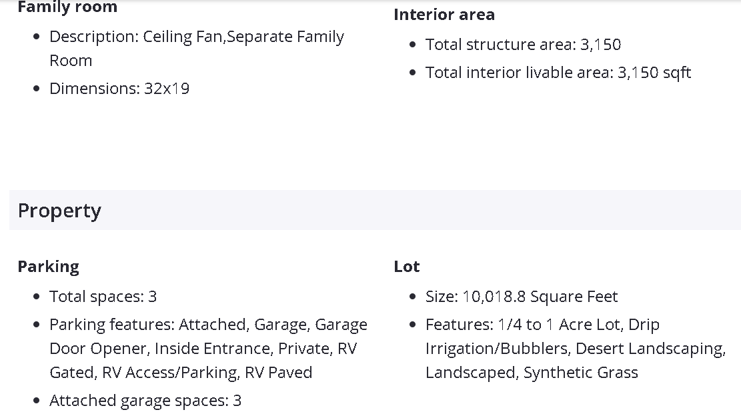Click the lot Size: 10,018.8 Square Feet line
The height and width of the screenshot is (414, 741).
point(522,297)
